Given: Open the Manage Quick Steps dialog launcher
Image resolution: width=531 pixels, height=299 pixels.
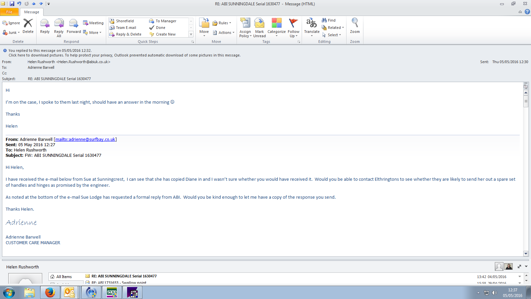Looking at the screenshot, I should [192, 42].
